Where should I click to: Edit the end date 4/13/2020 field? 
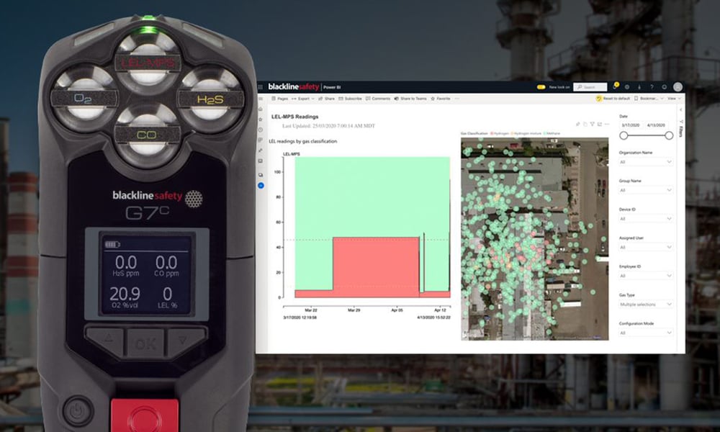[657, 125]
